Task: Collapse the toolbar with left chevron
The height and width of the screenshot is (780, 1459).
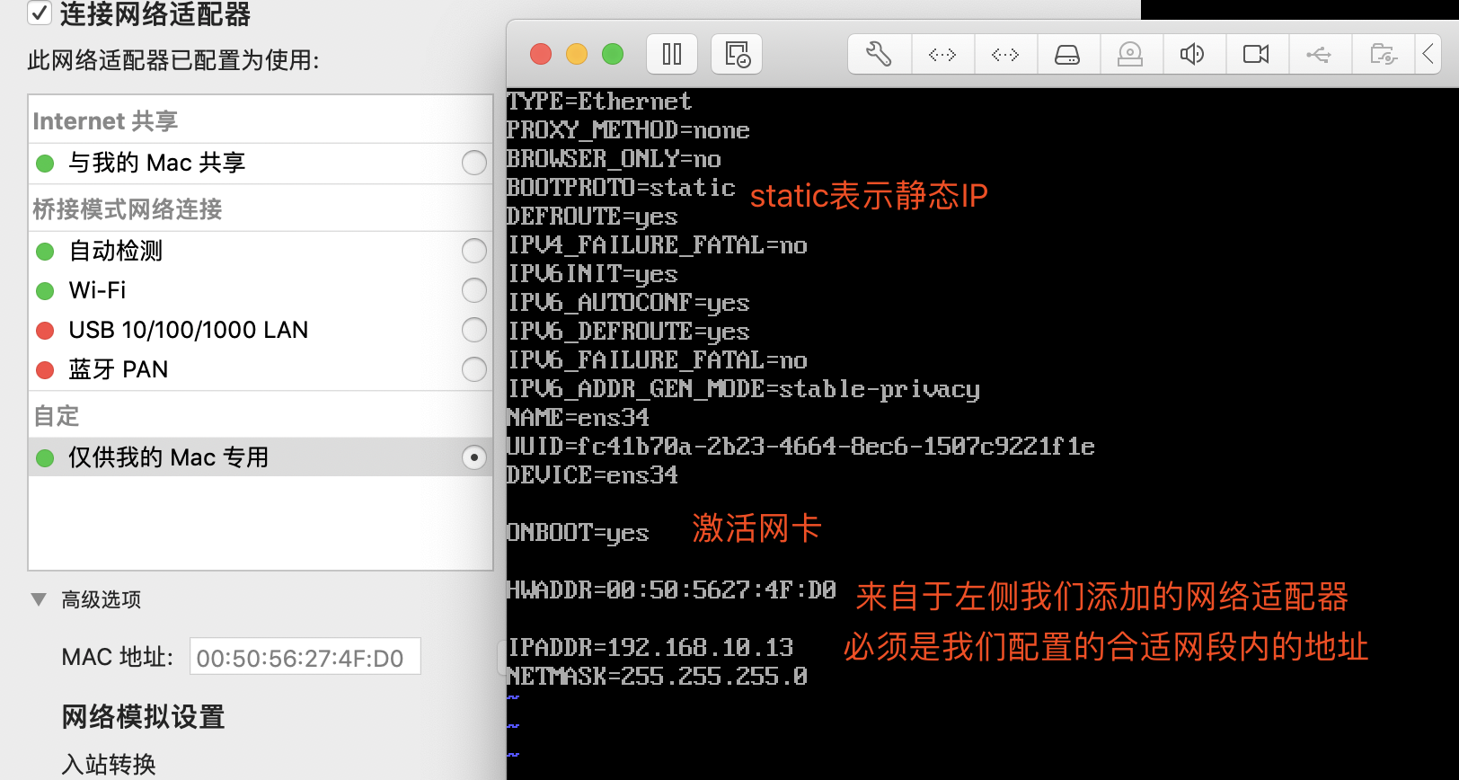Action: (x=1428, y=54)
